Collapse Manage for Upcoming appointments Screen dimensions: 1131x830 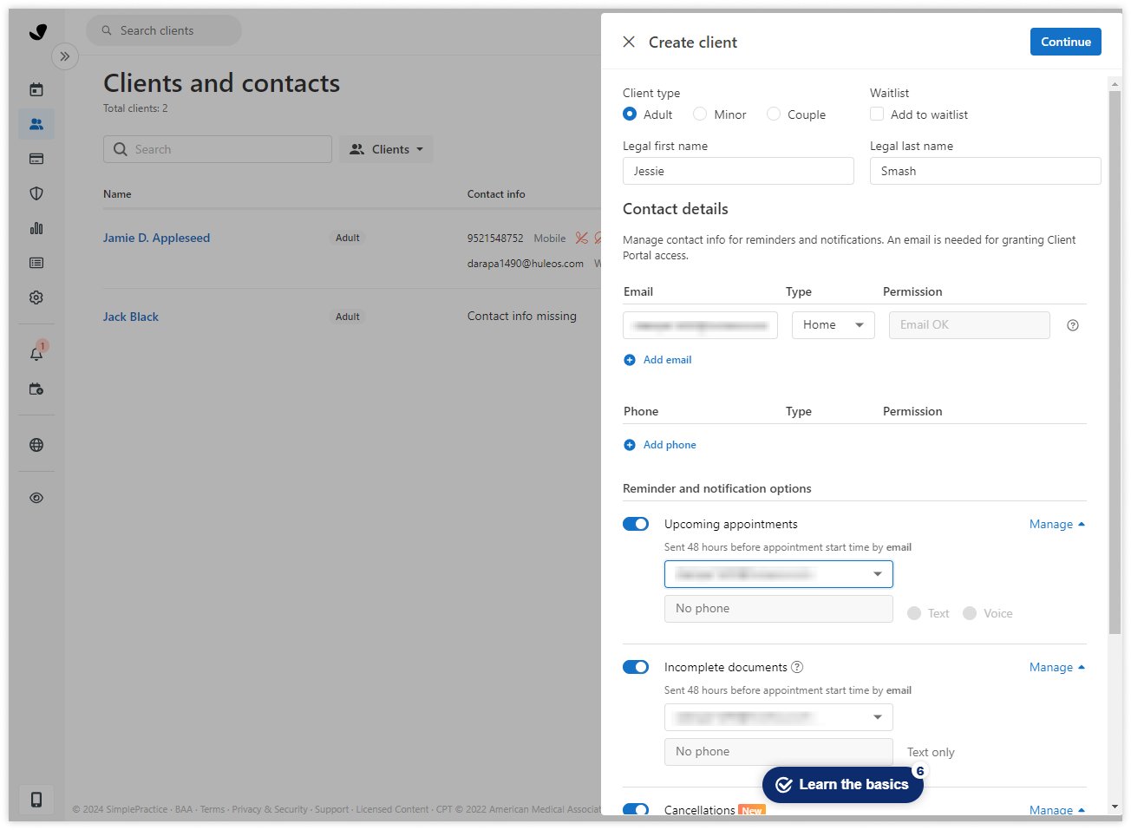[1056, 524]
